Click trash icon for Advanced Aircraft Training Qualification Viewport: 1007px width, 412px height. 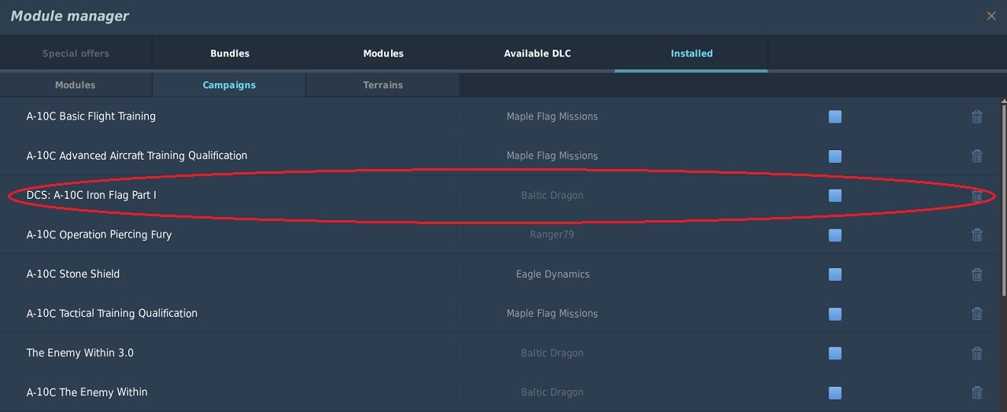point(976,156)
